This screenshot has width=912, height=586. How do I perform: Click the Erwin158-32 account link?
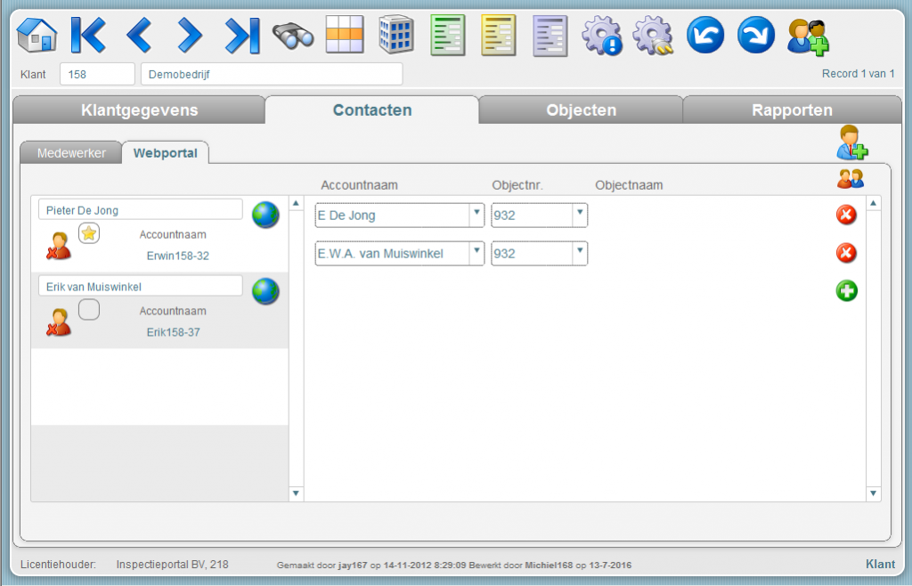[x=177, y=256]
